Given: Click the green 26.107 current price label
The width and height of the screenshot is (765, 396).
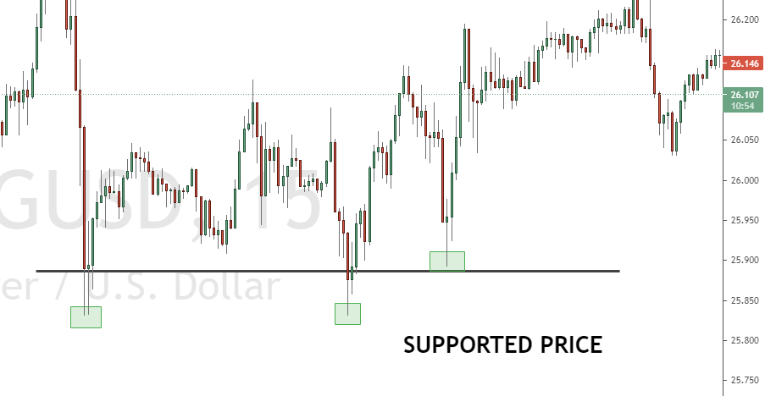Looking at the screenshot, I should pos(743,96).
